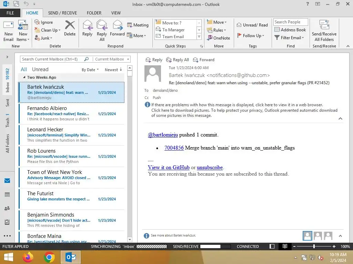The height and width of the screenshot is (264, 353).
Task: Open the New Items menu
Action: click(23, 31)
